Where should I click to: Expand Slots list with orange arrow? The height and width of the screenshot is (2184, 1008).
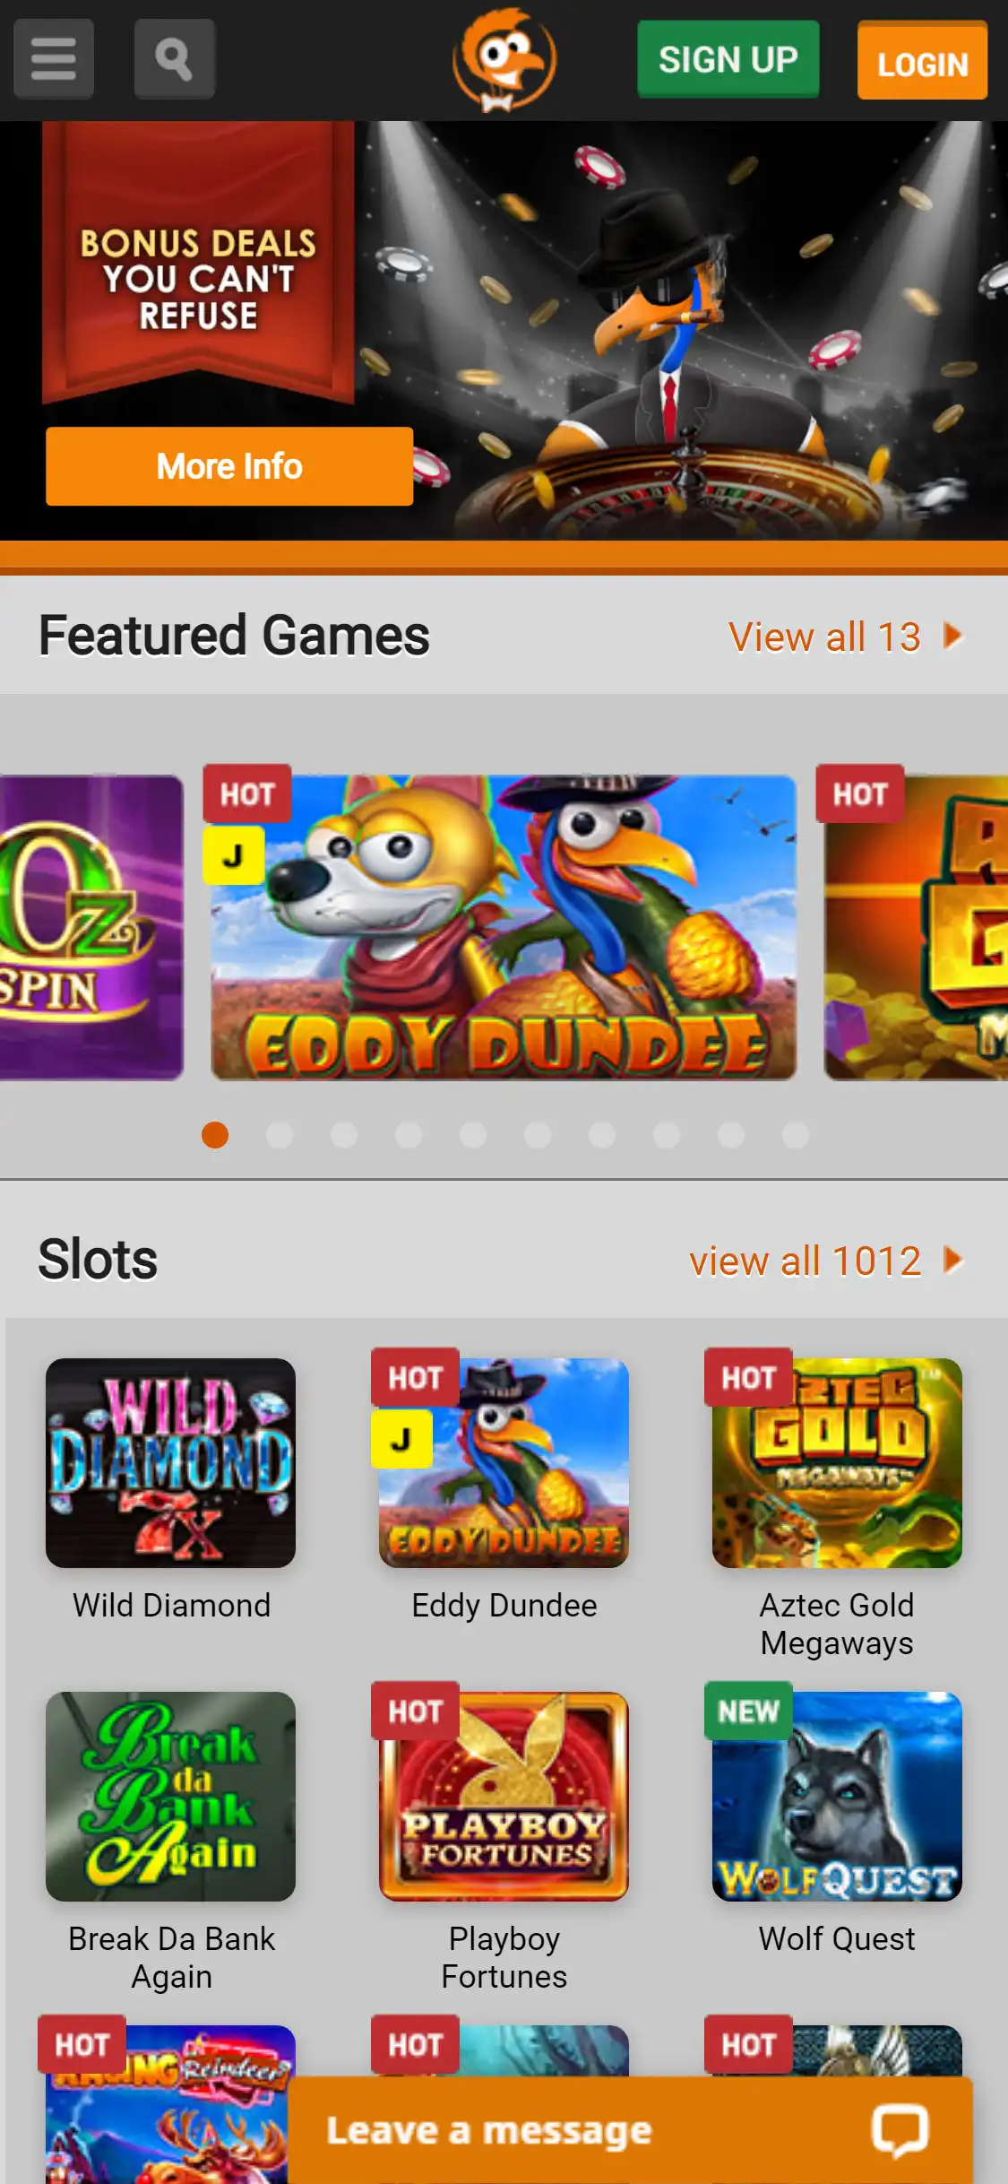point(953,1261)
